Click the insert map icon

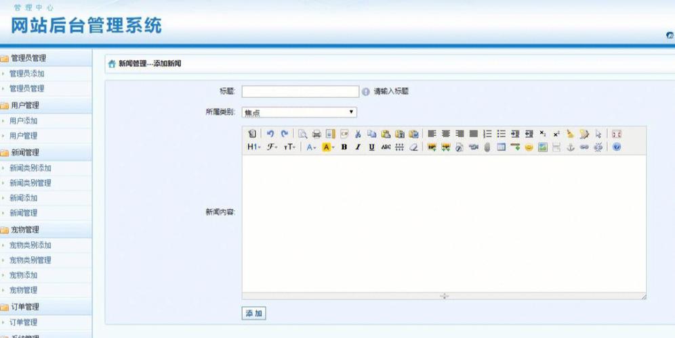543,147
